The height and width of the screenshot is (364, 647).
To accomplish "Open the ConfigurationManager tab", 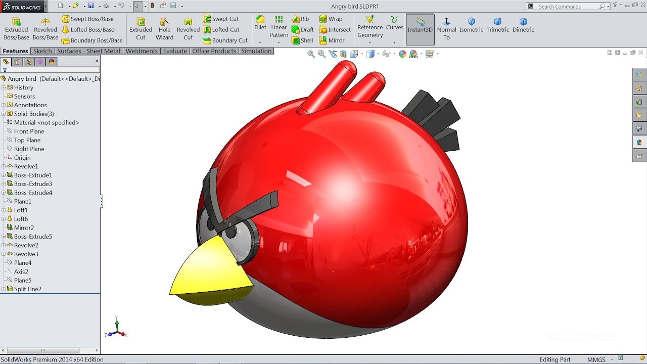I will click(x=28, y=62).
